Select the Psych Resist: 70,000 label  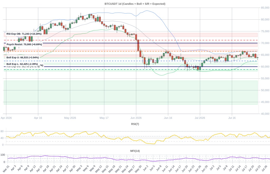click(24, 44)
